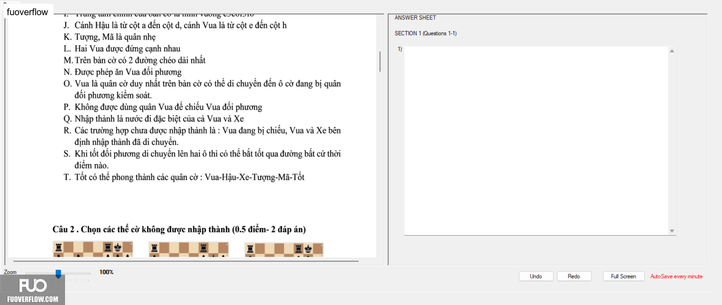Click statement T about Tốt phong thành
This screenshot has height=305, width=722.
[x=184, y=177]
